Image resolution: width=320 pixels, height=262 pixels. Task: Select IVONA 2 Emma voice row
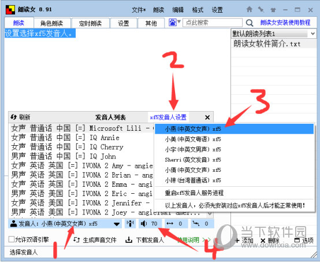[x=81, y=184]
